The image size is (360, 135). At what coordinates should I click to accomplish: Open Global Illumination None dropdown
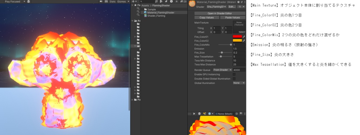(x=239, y=83)
